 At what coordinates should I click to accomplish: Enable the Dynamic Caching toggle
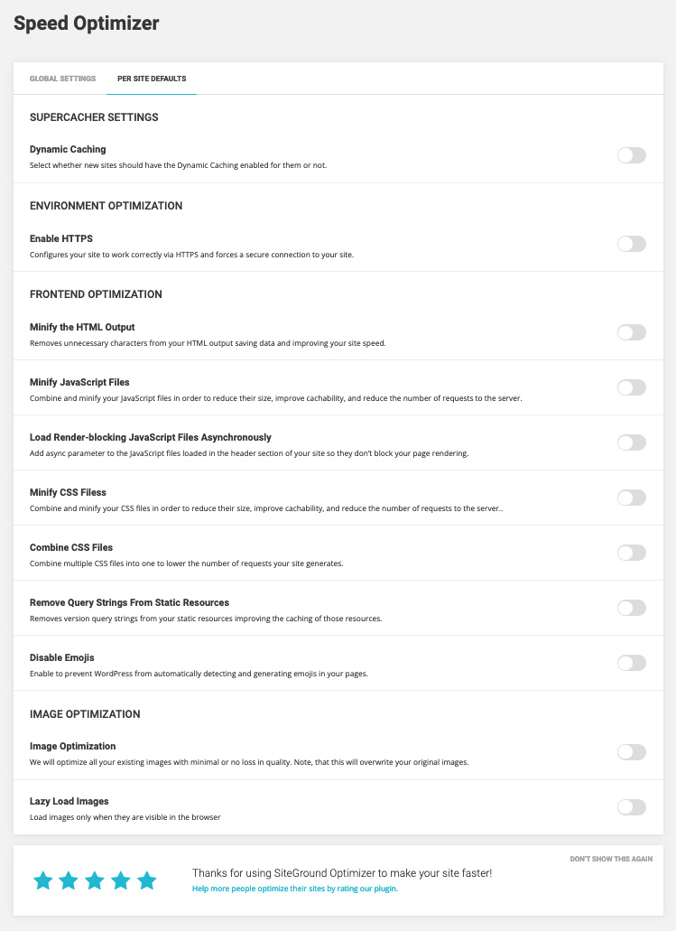(x=632, y=155)
